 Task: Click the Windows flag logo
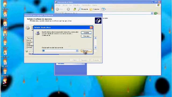pos(158,5)
